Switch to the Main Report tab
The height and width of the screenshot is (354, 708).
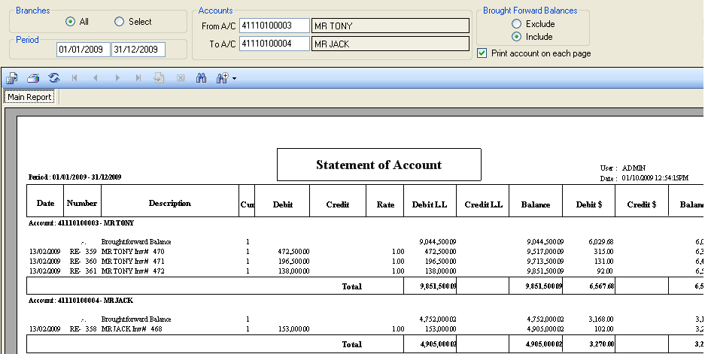30,97
